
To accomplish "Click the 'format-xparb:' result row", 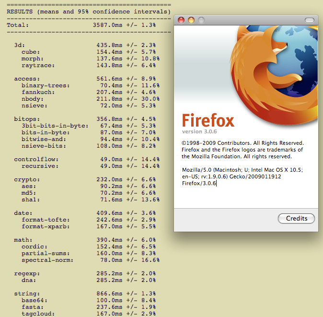I will tap(89, 226).
